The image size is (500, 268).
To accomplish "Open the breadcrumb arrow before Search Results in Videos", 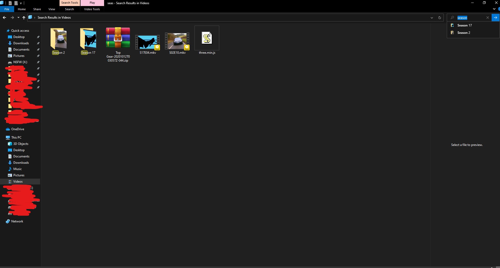I will [x=35, y=18].
